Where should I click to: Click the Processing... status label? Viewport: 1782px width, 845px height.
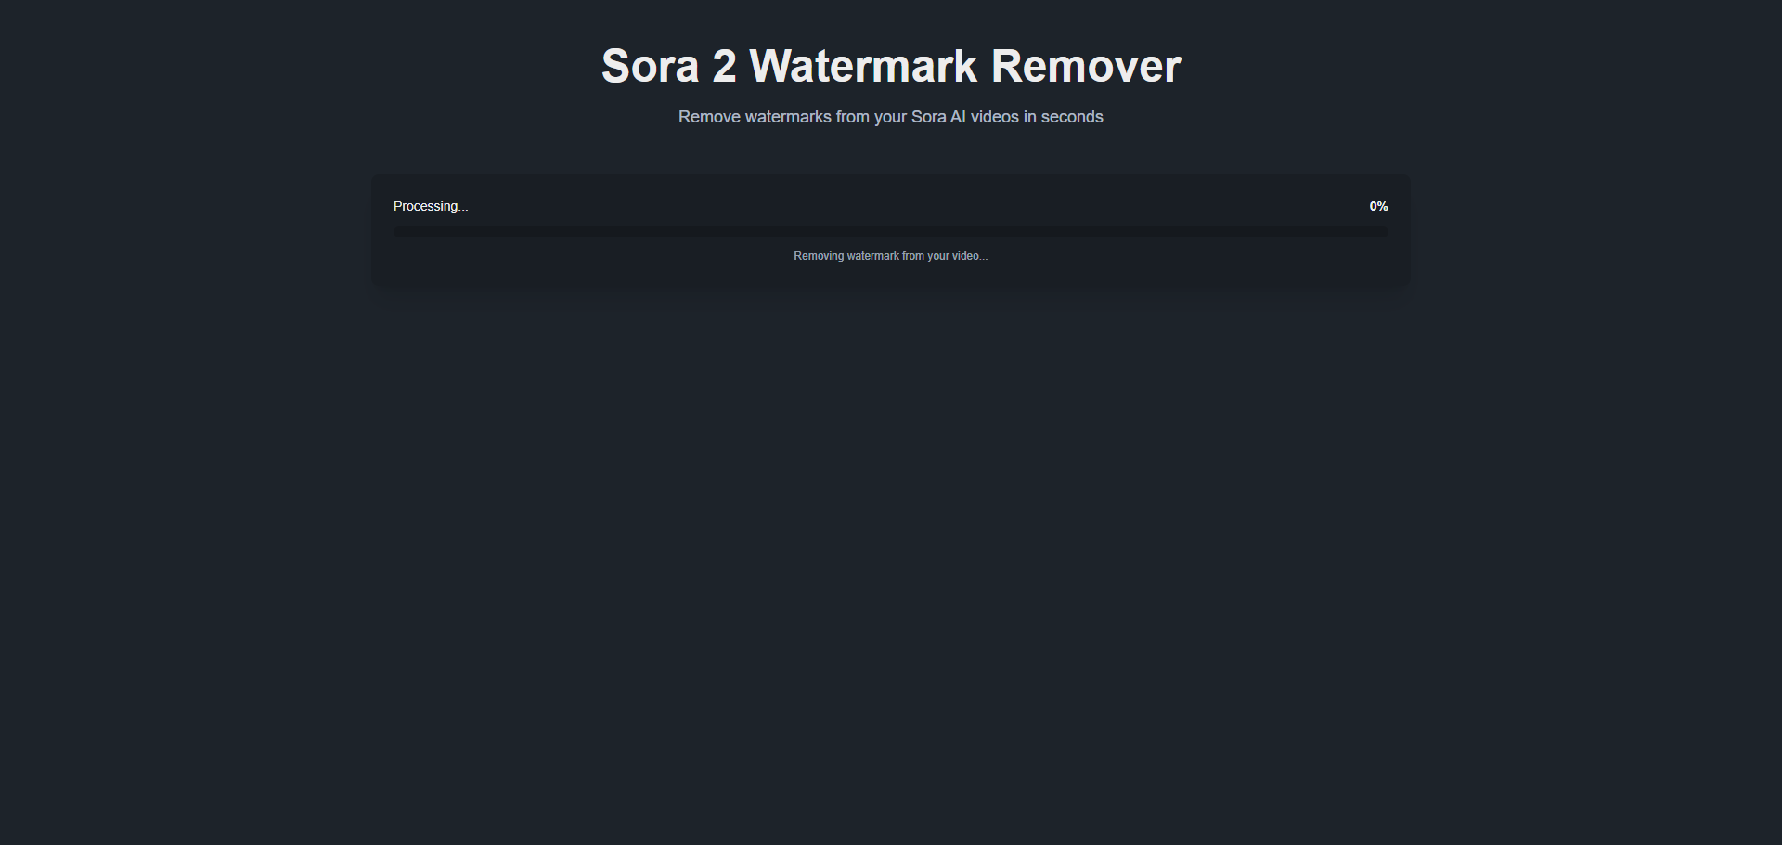click(x=431, y=206)
